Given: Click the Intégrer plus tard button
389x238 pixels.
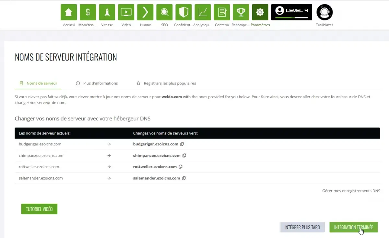Looking at the screenshot, I should coord(302,227).
